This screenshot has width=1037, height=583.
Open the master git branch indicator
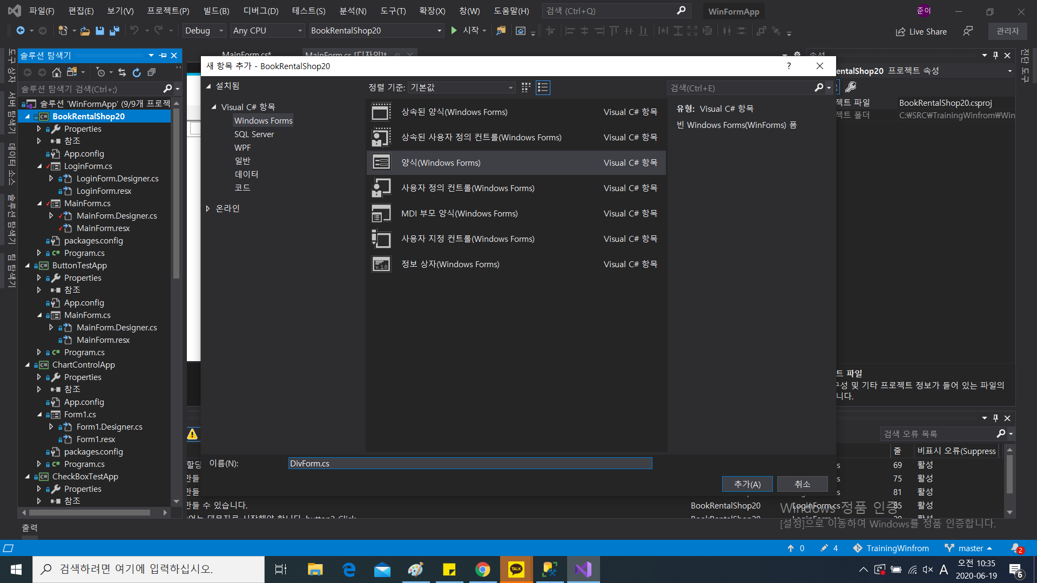click(x=970, y=548)
